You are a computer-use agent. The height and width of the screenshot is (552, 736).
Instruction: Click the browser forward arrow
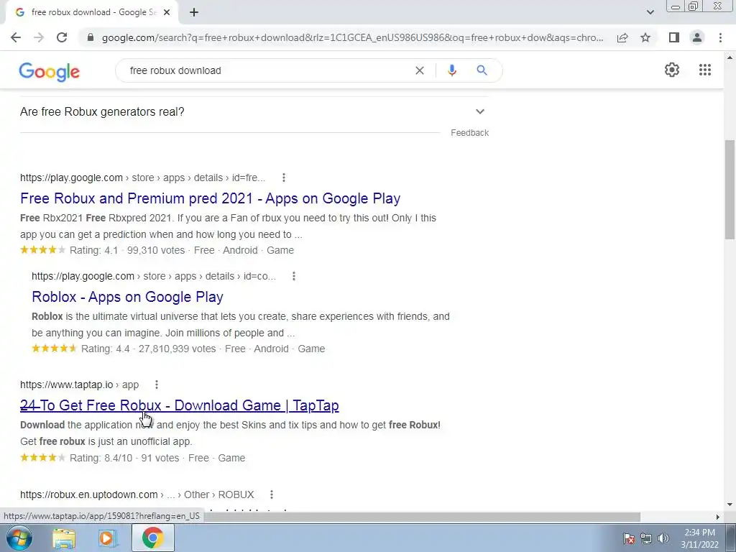tap(39, 37)
